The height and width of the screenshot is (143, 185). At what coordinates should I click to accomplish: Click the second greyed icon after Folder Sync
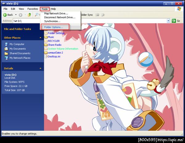pyautogui.click(x=103, y=15)
